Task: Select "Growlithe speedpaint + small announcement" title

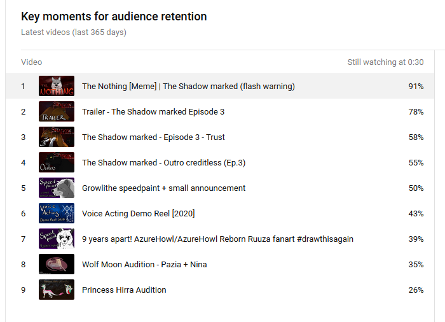Action: coord(163,188)
